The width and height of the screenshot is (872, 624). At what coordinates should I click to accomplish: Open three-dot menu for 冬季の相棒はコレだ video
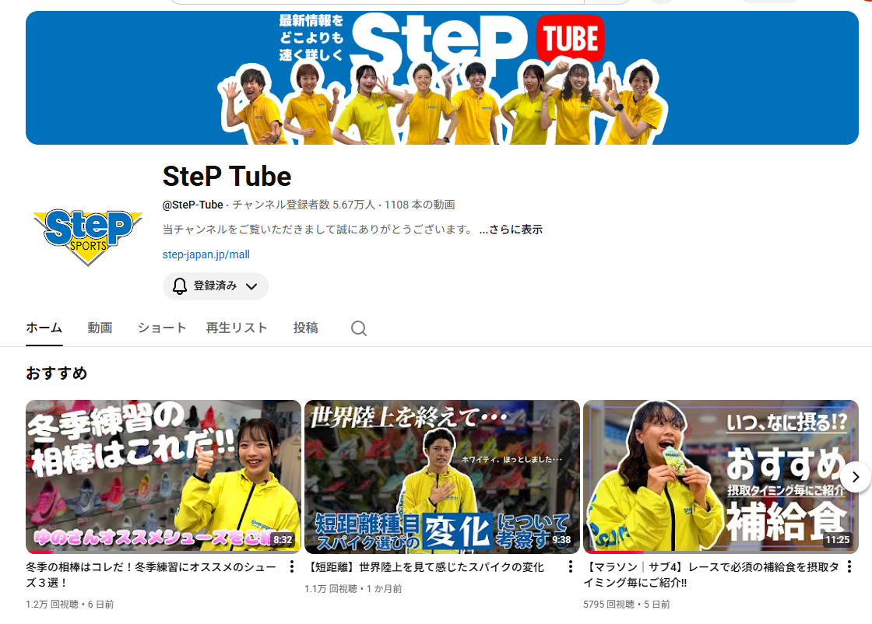(x=292, y=567)
